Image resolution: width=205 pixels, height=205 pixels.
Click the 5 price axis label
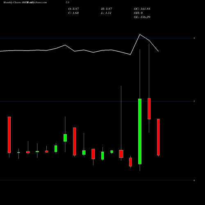194,101
